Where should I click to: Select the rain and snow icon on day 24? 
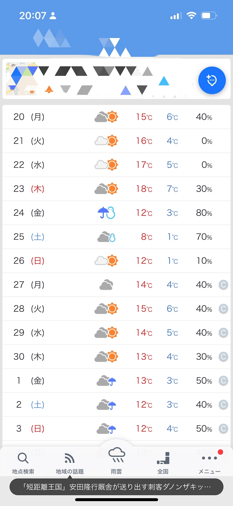[106, 213]
